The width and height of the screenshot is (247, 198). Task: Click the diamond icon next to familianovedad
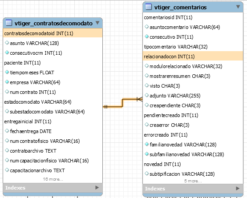coord(146,144)
